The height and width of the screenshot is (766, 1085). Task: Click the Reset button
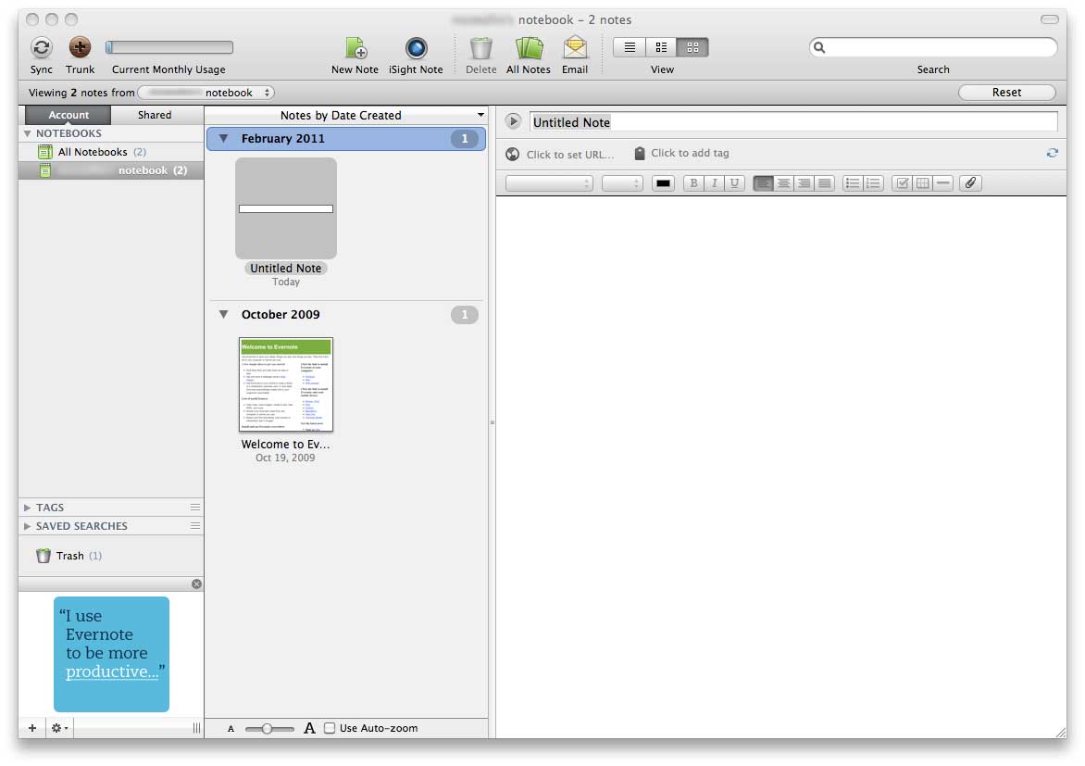point(1007,93)
